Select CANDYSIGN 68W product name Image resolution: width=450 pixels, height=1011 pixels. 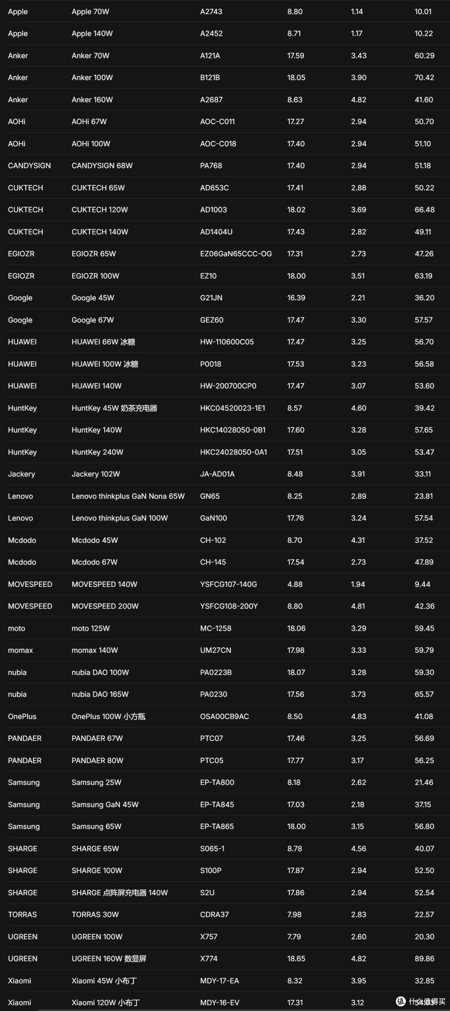click(102, 166)
